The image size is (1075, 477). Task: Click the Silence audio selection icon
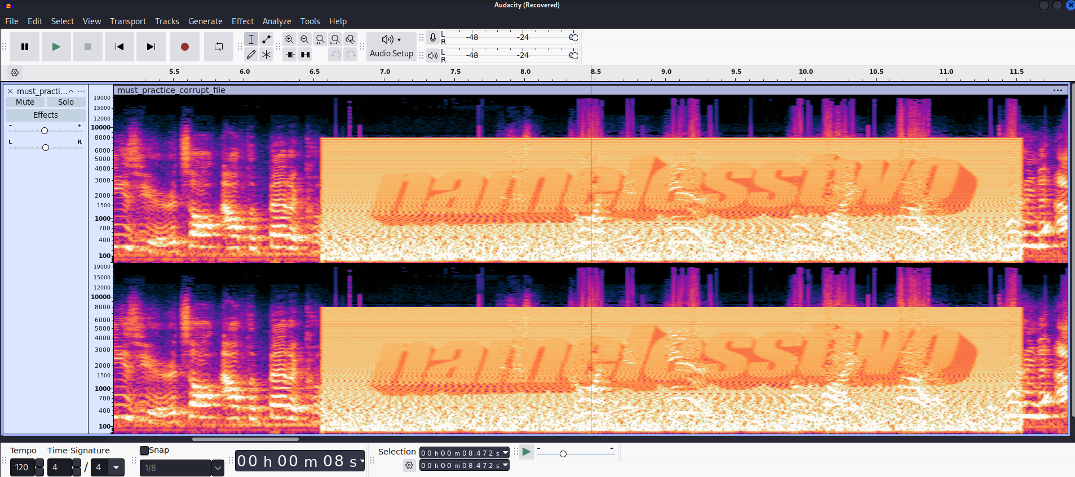(x=305, y=55)
